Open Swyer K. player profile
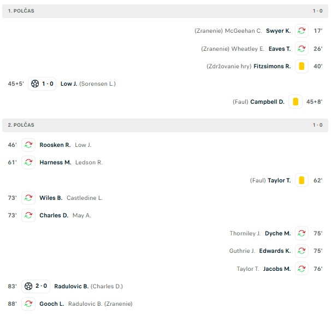This screenshot has height=314, width=331. (278, 31)
